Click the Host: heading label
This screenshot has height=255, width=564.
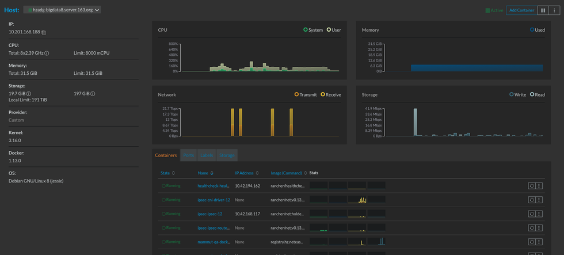[12, 10]
